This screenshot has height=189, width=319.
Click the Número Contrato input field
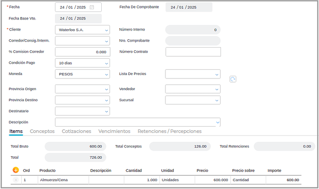[193, 52]
